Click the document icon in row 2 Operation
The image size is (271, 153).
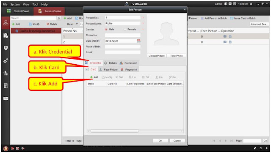230,42
